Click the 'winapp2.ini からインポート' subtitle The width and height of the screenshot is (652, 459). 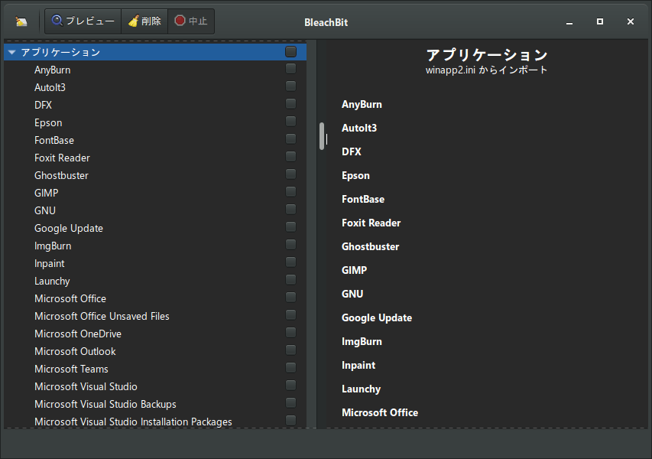coord(486,70)
